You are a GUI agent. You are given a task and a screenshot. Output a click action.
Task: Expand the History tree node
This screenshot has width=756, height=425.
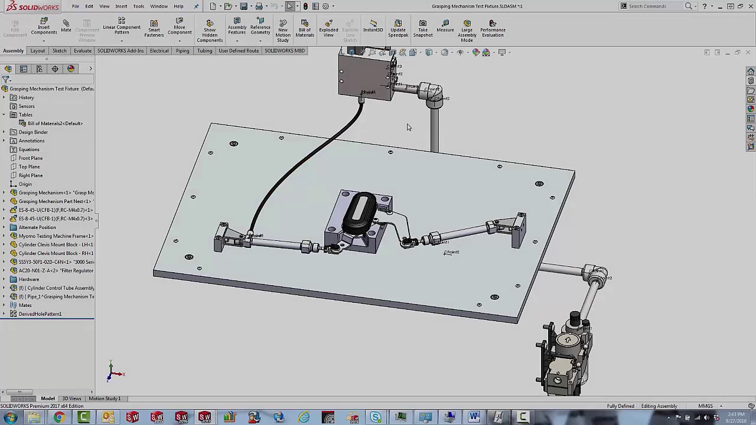point(5,97)
